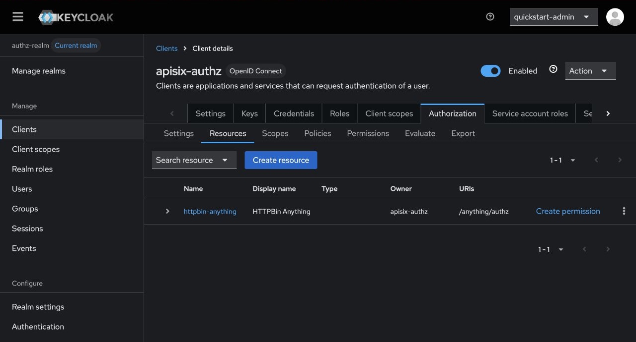Click the apisix-authz owner cell
The image size is (636, 342).
(x=409, y=212)
